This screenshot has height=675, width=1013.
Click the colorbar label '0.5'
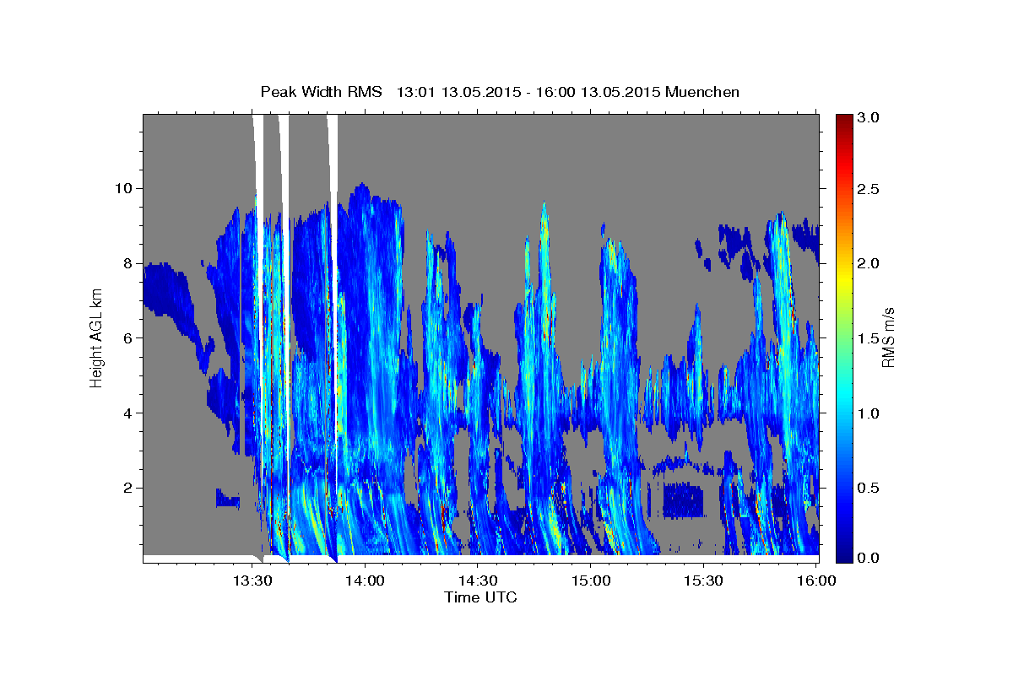869,488
